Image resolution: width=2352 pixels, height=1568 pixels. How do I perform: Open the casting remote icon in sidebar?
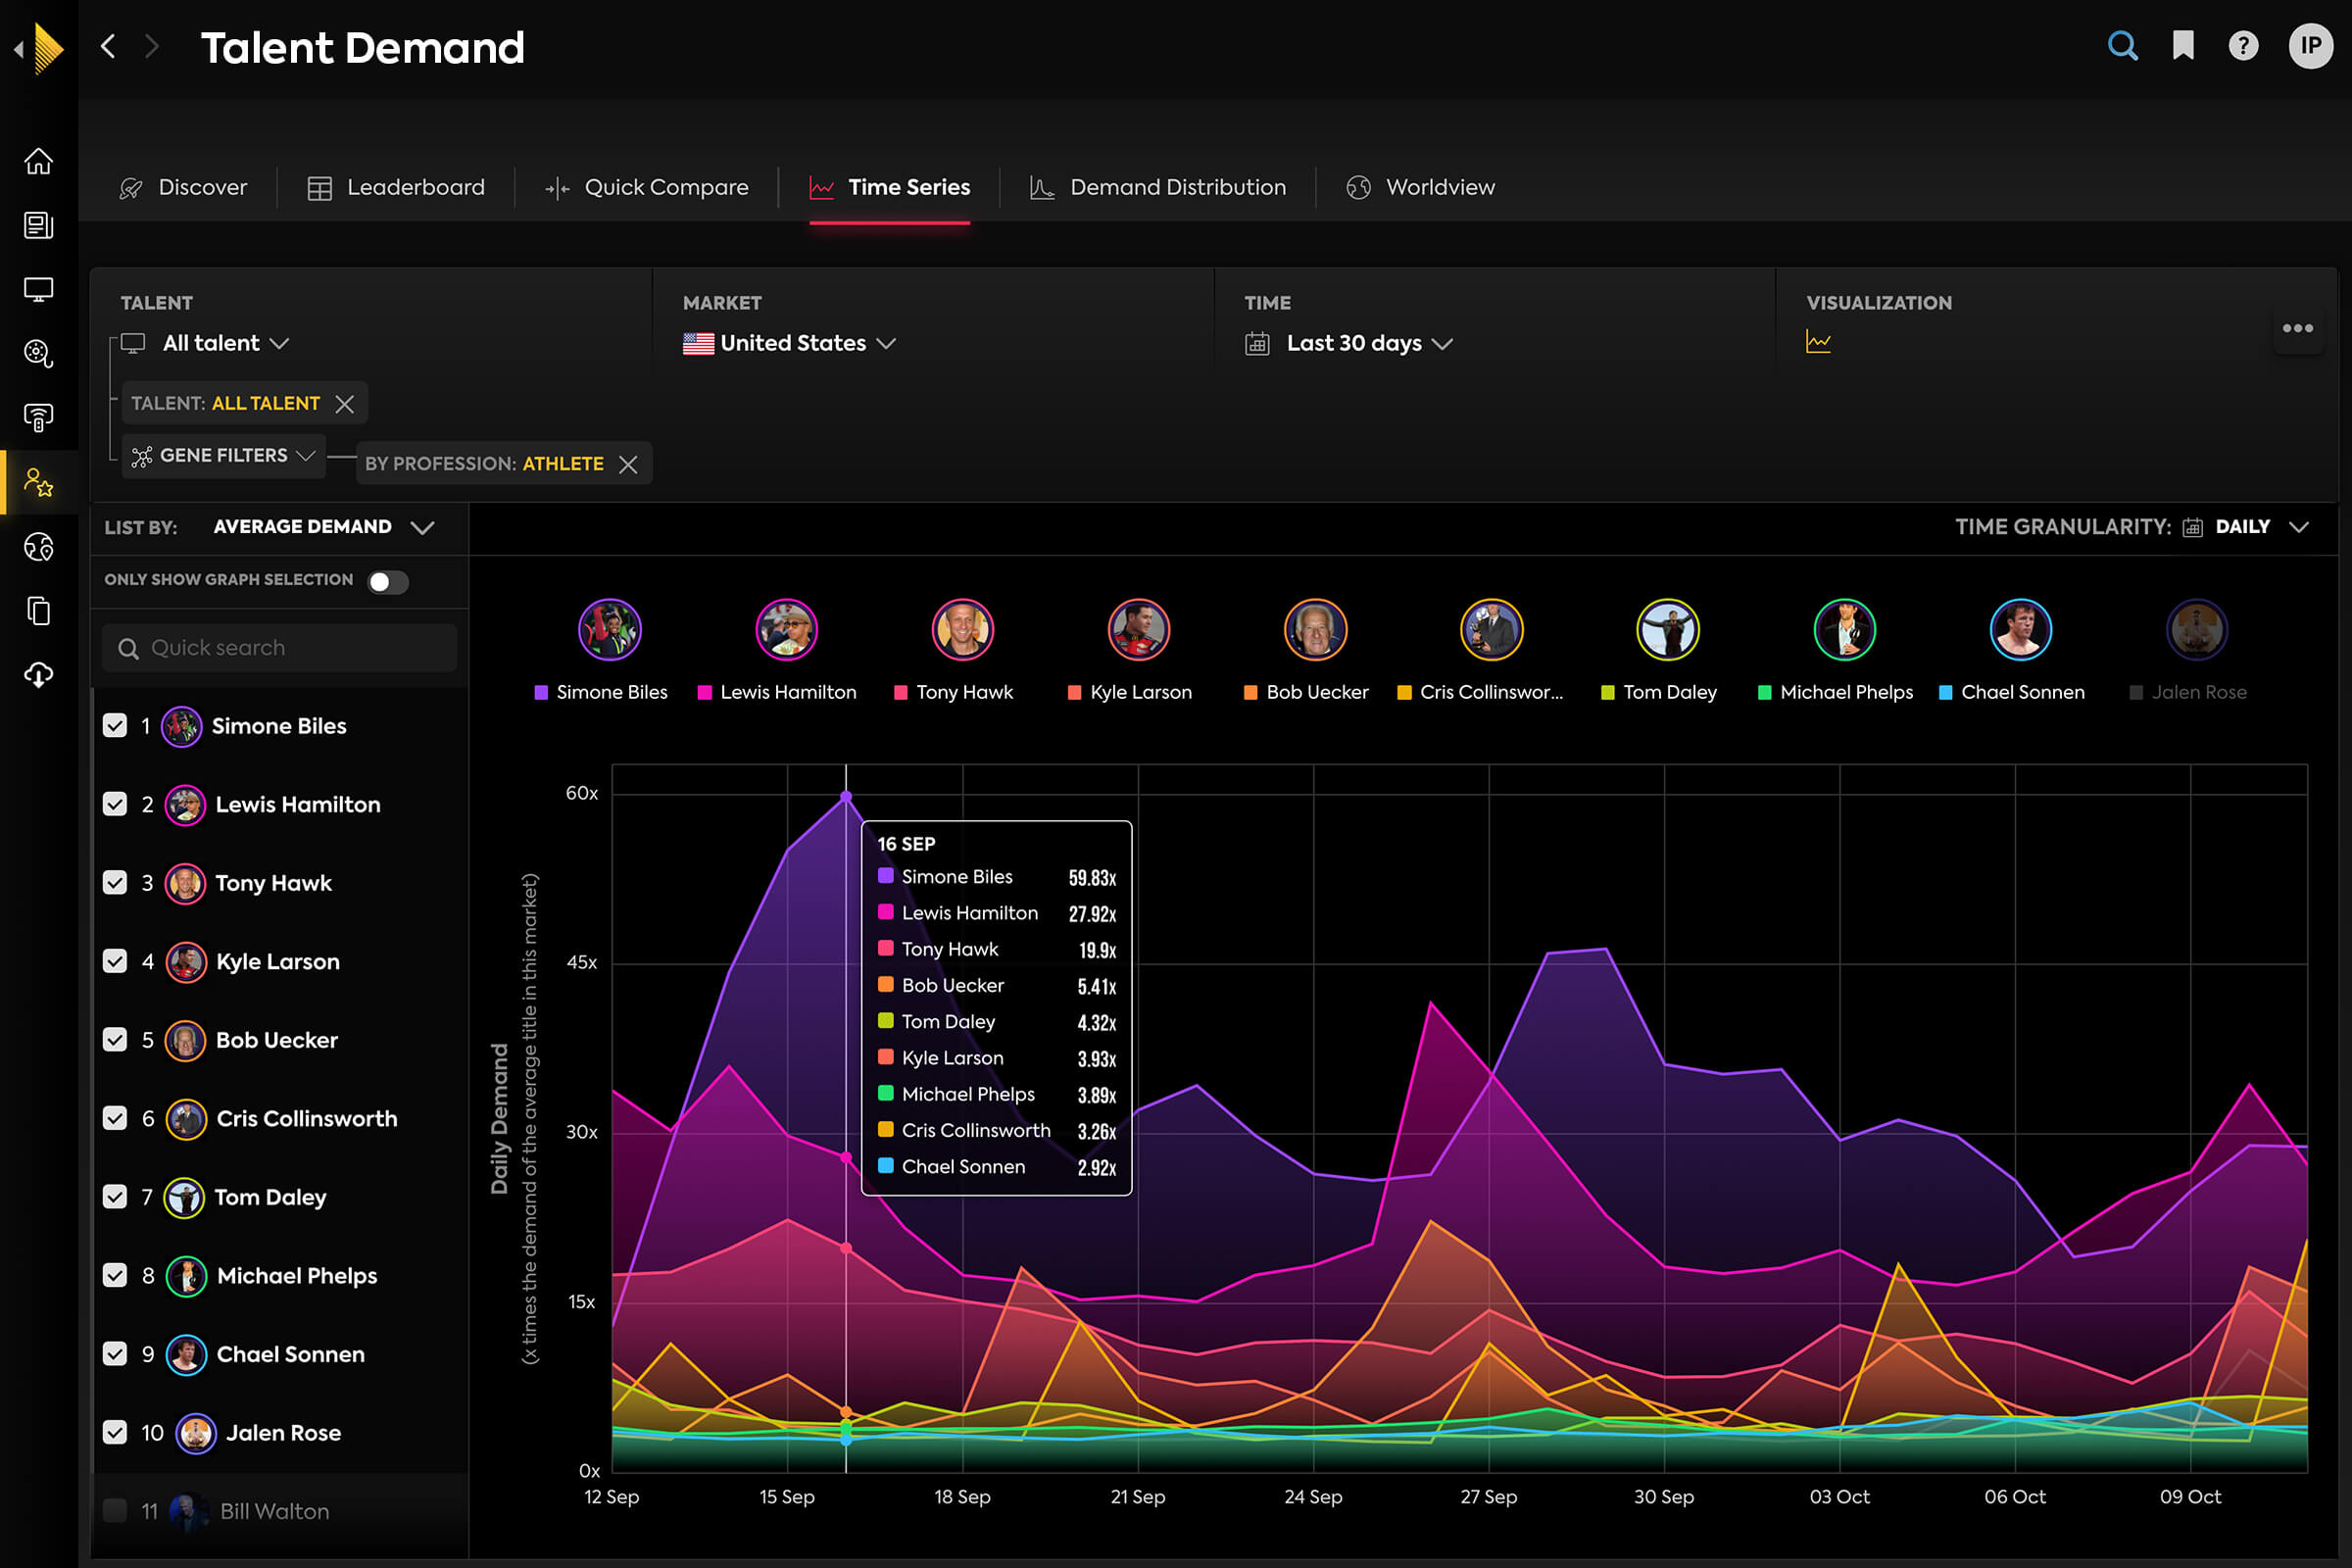(x=39, y=417)
